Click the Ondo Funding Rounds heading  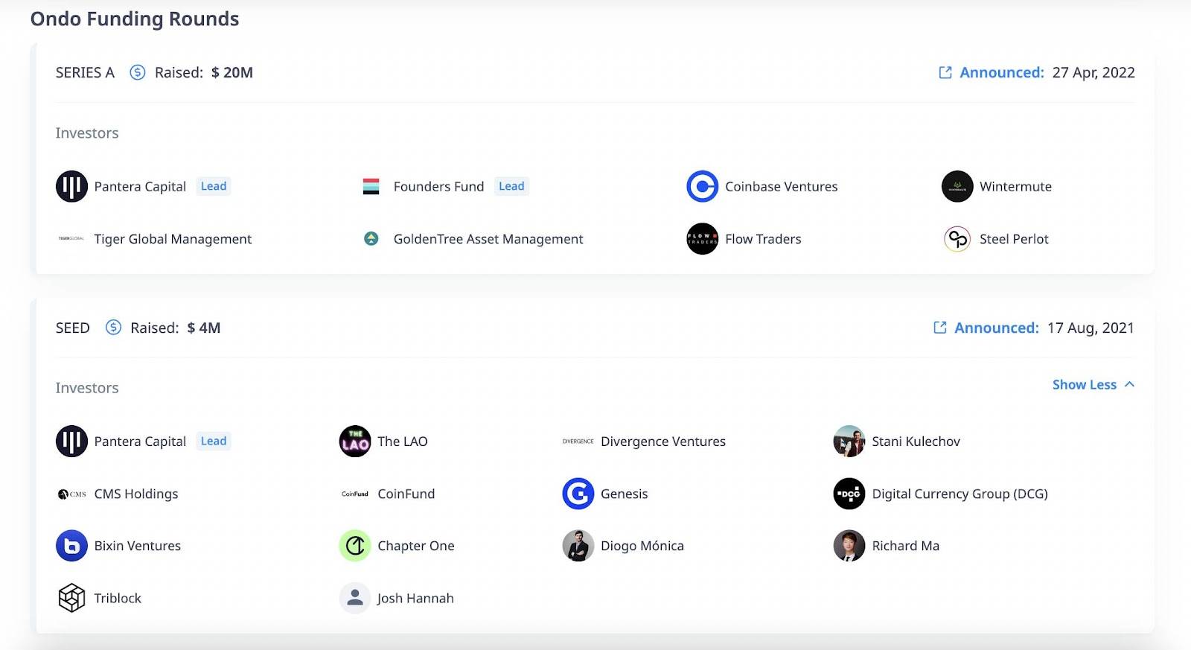point(135,19)
